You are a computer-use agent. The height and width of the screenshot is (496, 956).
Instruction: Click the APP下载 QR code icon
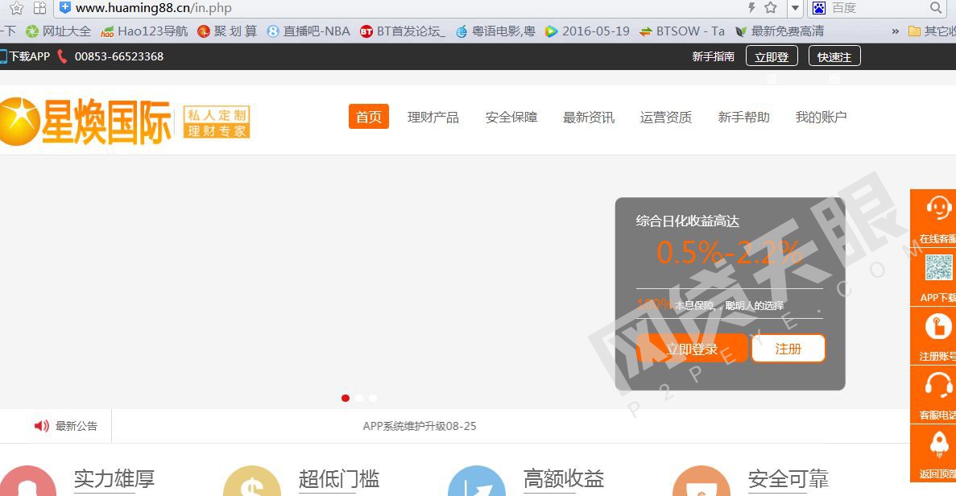938,267
